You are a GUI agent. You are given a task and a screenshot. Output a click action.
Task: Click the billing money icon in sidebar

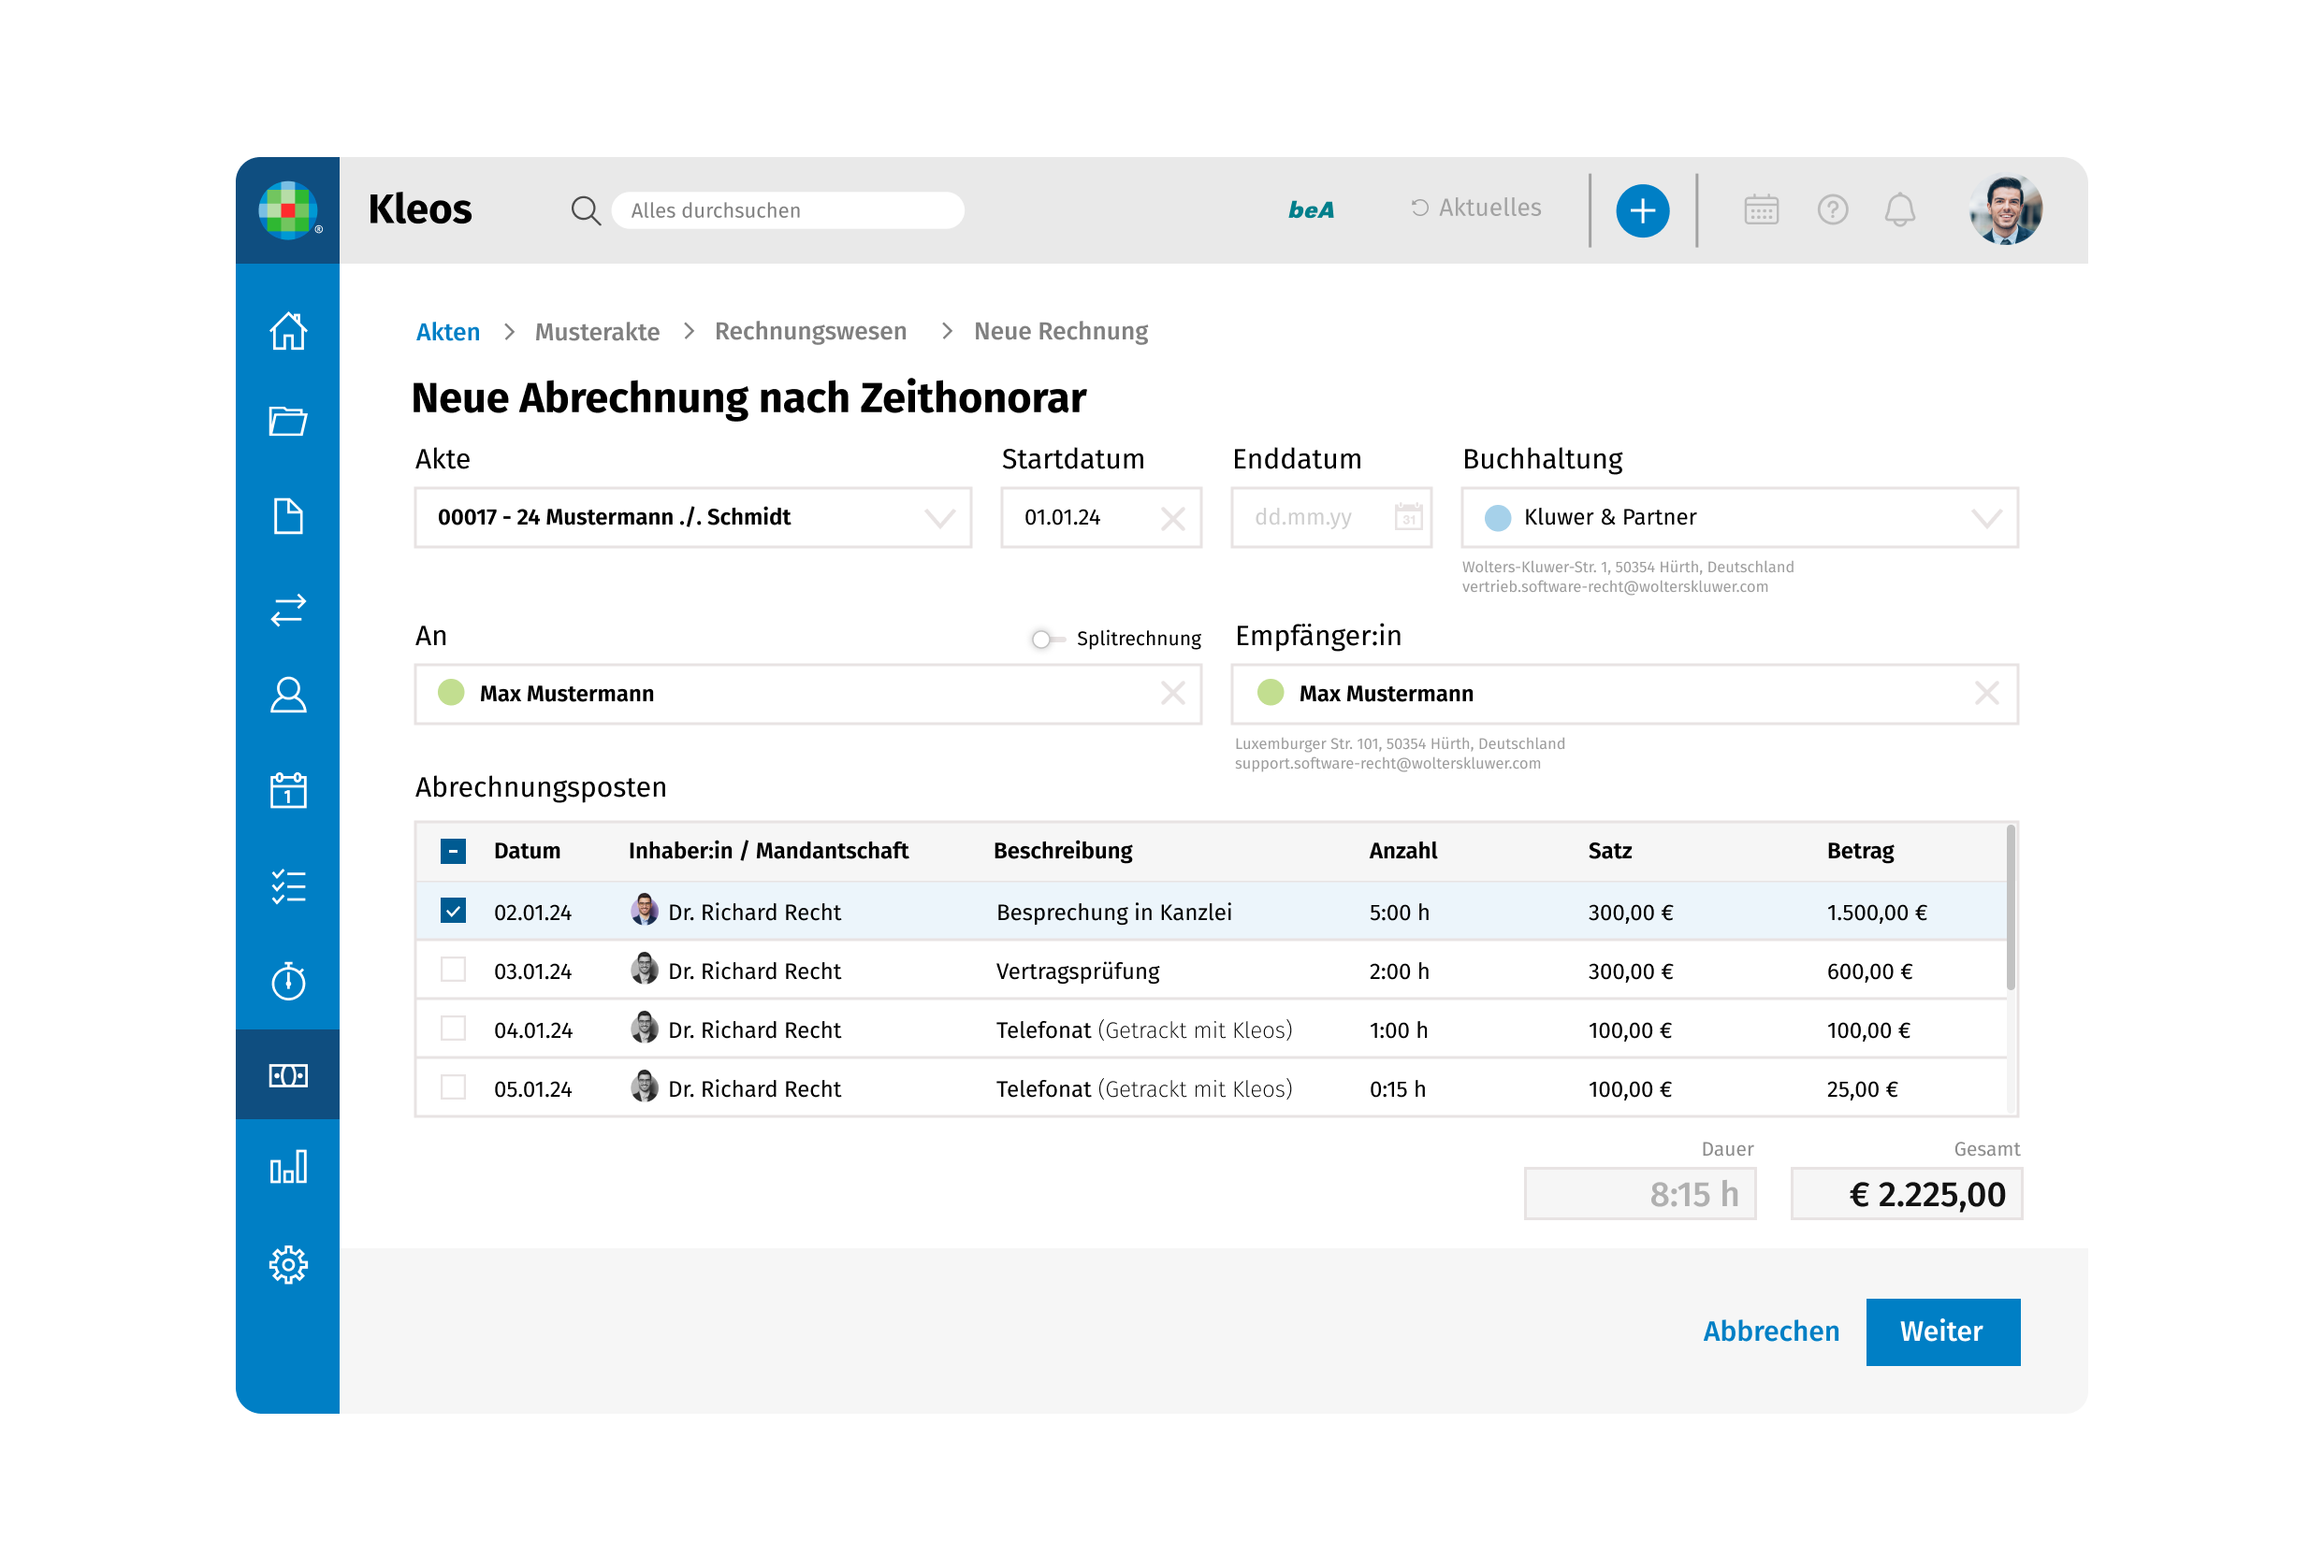pos(288,1076)
